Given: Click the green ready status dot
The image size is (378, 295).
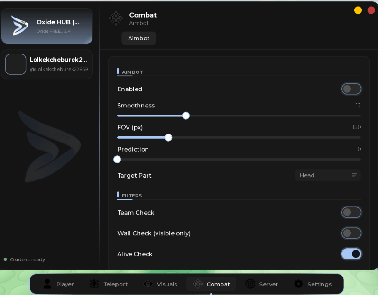Looking at the screenshot, I should click(x=5, y=259).
